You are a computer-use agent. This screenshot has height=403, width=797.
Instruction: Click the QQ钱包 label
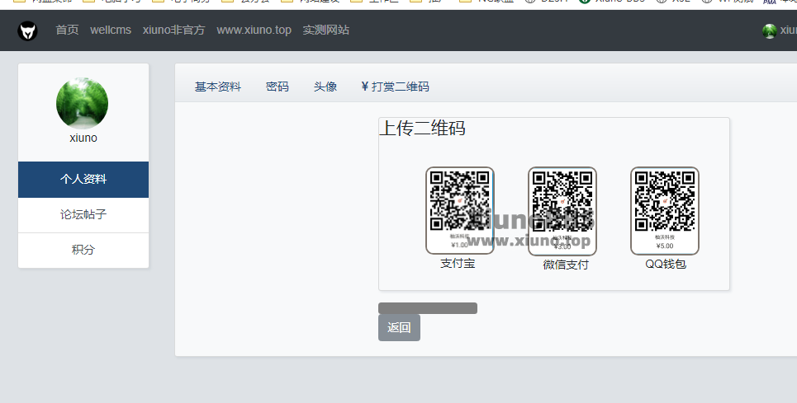(666, 264)
